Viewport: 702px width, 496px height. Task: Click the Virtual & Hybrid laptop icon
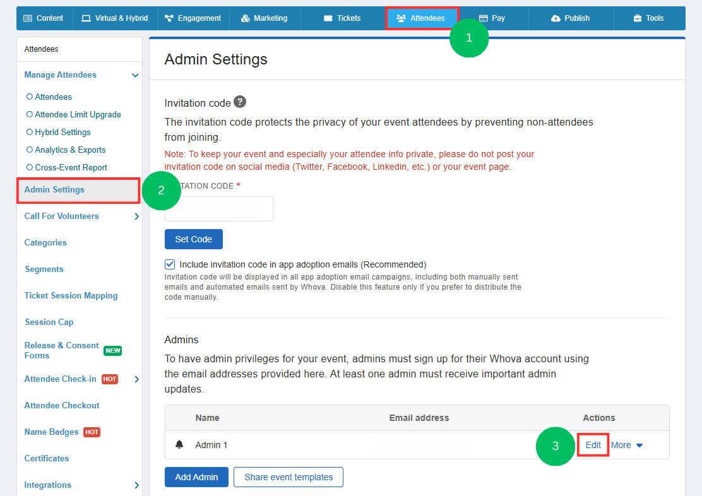pos(86,18)
